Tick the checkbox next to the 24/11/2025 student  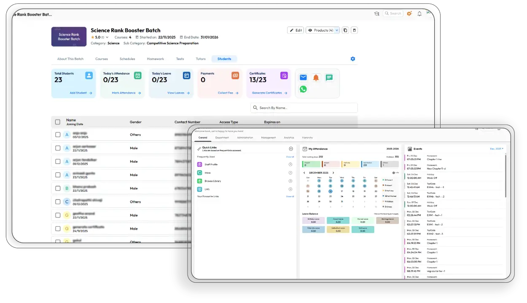[x=57, y=228]
